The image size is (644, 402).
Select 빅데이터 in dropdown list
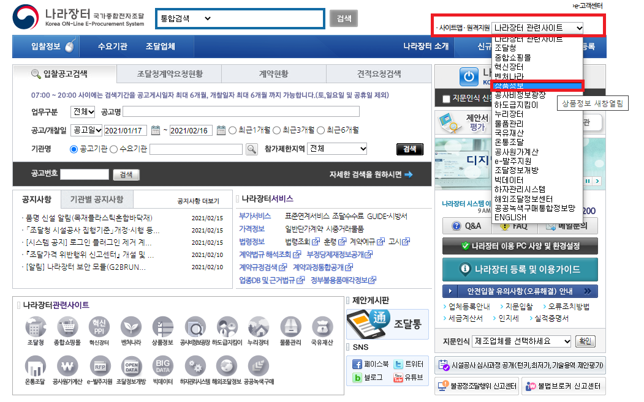[537, 180]
